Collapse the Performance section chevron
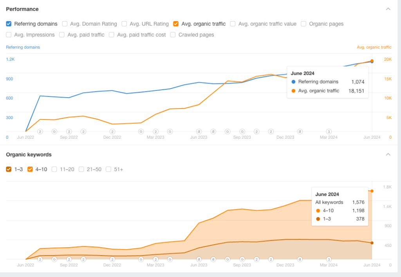Screen dimensions: 401x277 point(388,9)
